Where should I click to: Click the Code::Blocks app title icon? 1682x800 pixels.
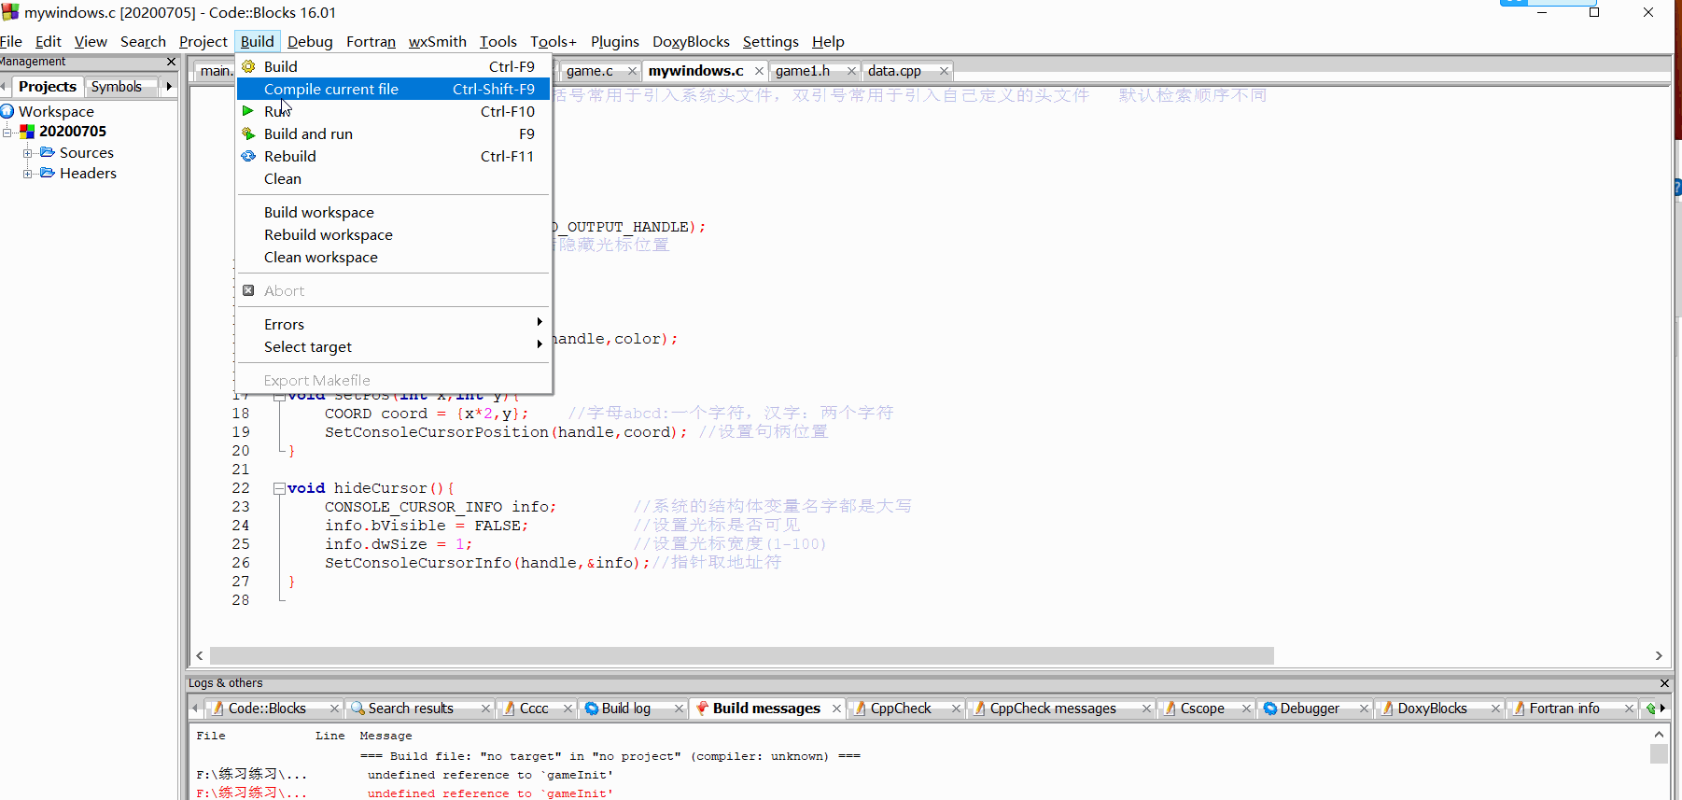(10, 12)
